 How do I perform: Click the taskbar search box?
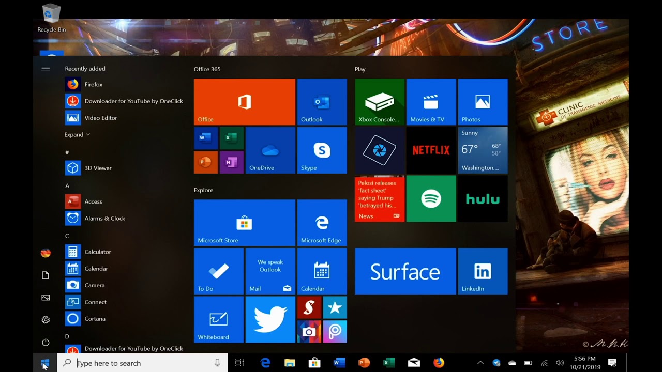(x=142, y=363)
